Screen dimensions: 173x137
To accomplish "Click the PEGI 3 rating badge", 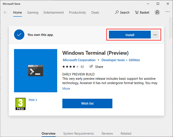I will click(21, 104).
